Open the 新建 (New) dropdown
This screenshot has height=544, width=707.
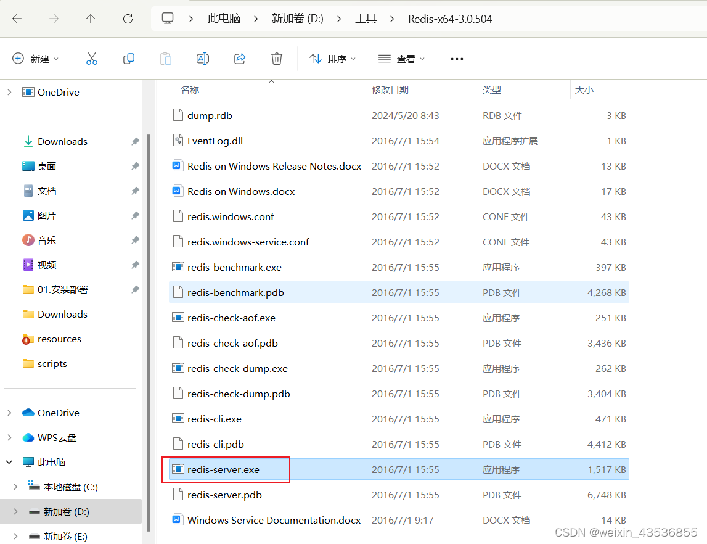tap(36, 59)
